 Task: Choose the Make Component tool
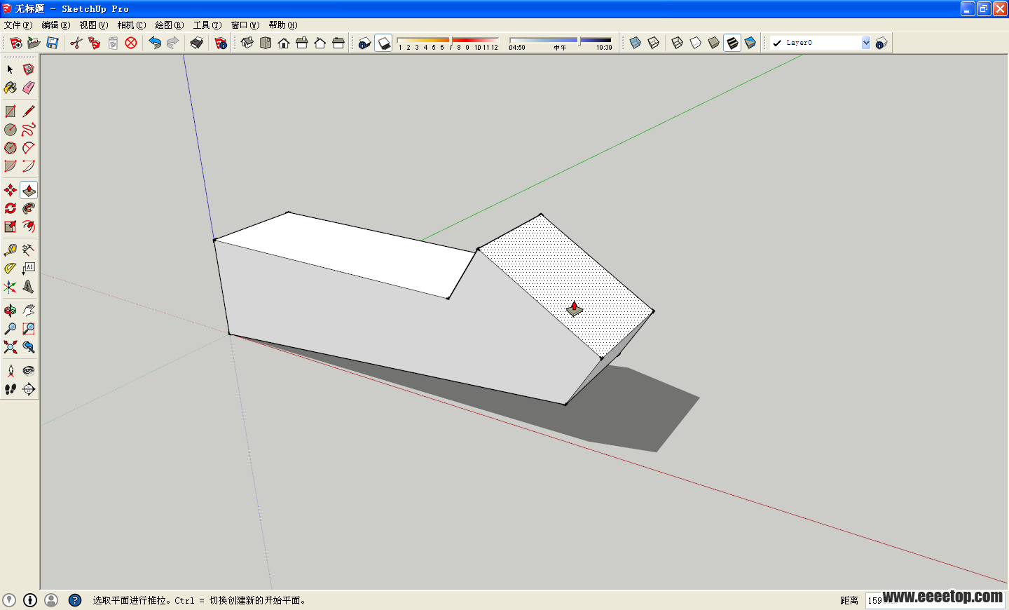pyautogui.click(x=29, y=69)
